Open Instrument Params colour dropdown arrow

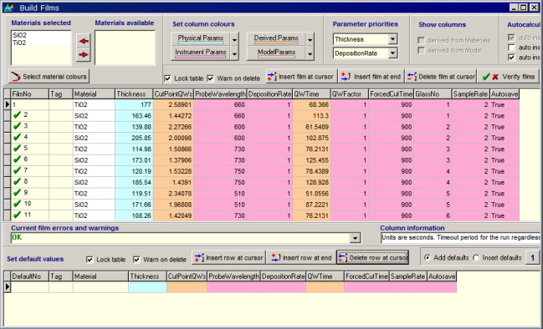coord(234,53)
